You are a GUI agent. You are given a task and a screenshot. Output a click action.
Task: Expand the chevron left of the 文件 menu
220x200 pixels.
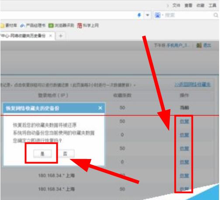point(168,6)
